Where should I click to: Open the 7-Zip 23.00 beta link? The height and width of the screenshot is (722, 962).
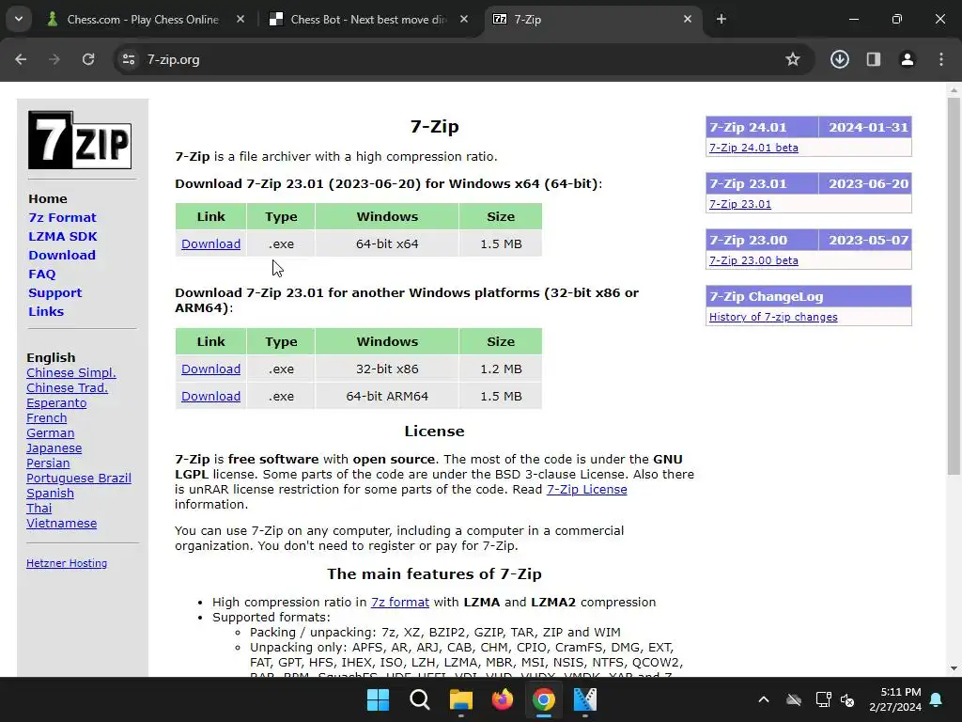[753, 260]
